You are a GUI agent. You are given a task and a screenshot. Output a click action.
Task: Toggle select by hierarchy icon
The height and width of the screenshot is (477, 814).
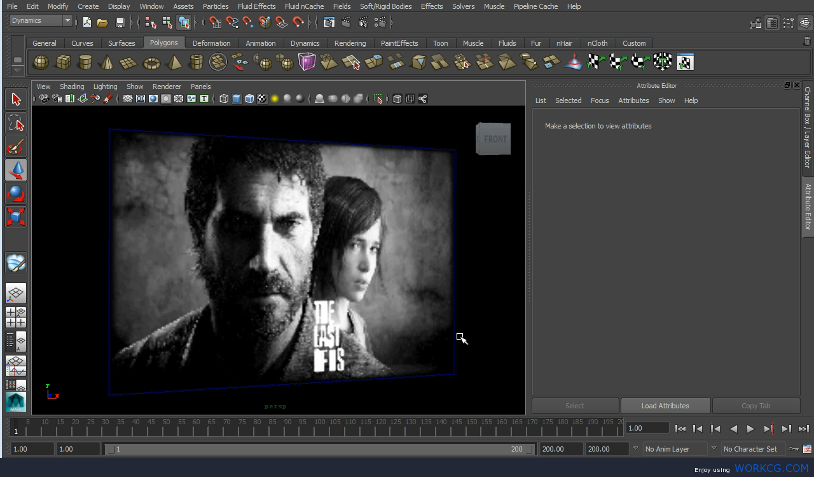coord(151,22)
